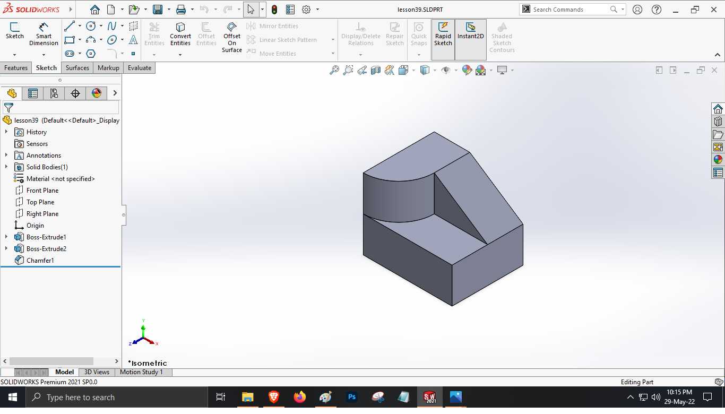This screenshot has height=414, width=725.
Task: Open Smart Dimension dropdown arrow
Action: [44, 55]
